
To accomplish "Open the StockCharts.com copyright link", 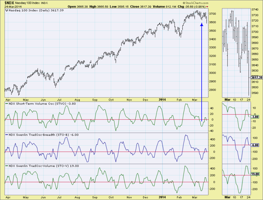I will click(x=195, y=3).
